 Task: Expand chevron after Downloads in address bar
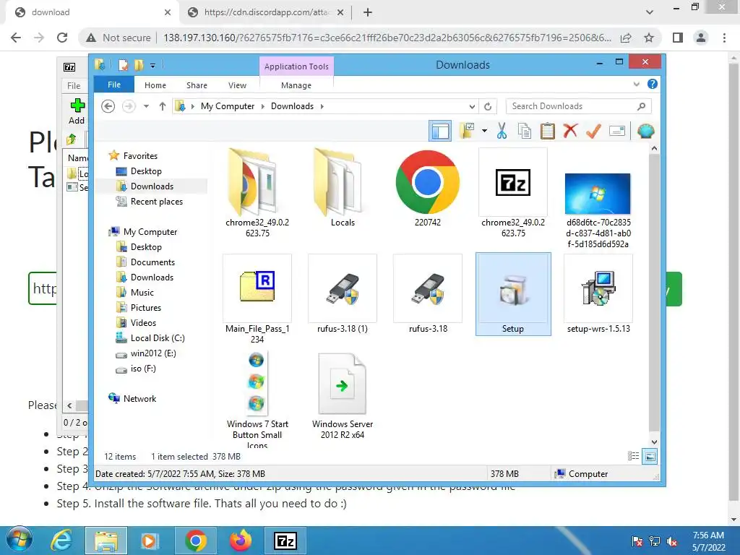tap(322, 106)
